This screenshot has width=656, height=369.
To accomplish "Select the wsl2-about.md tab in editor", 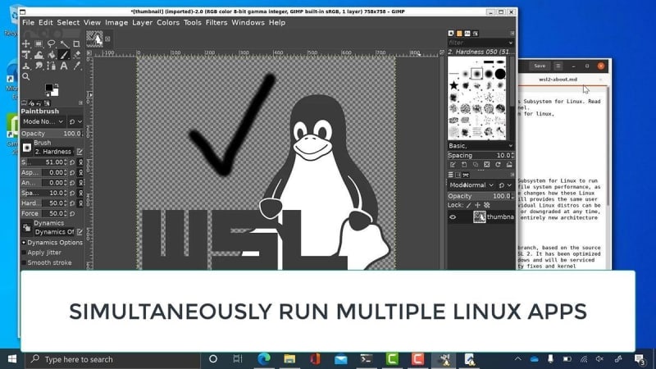I will click(558, 79).
